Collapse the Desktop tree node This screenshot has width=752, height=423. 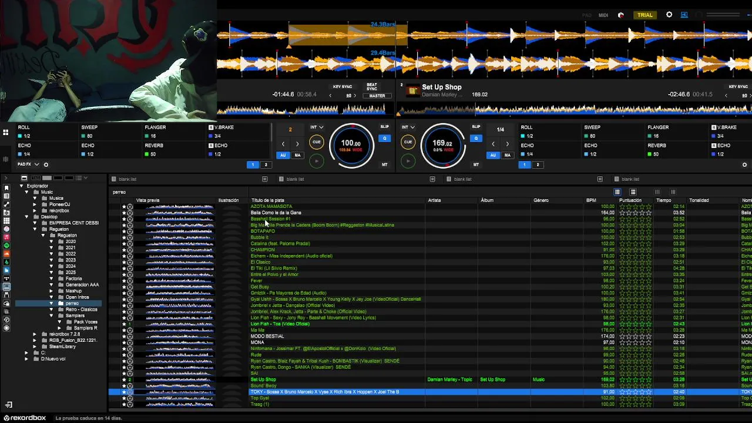click(x=27, y=217)
